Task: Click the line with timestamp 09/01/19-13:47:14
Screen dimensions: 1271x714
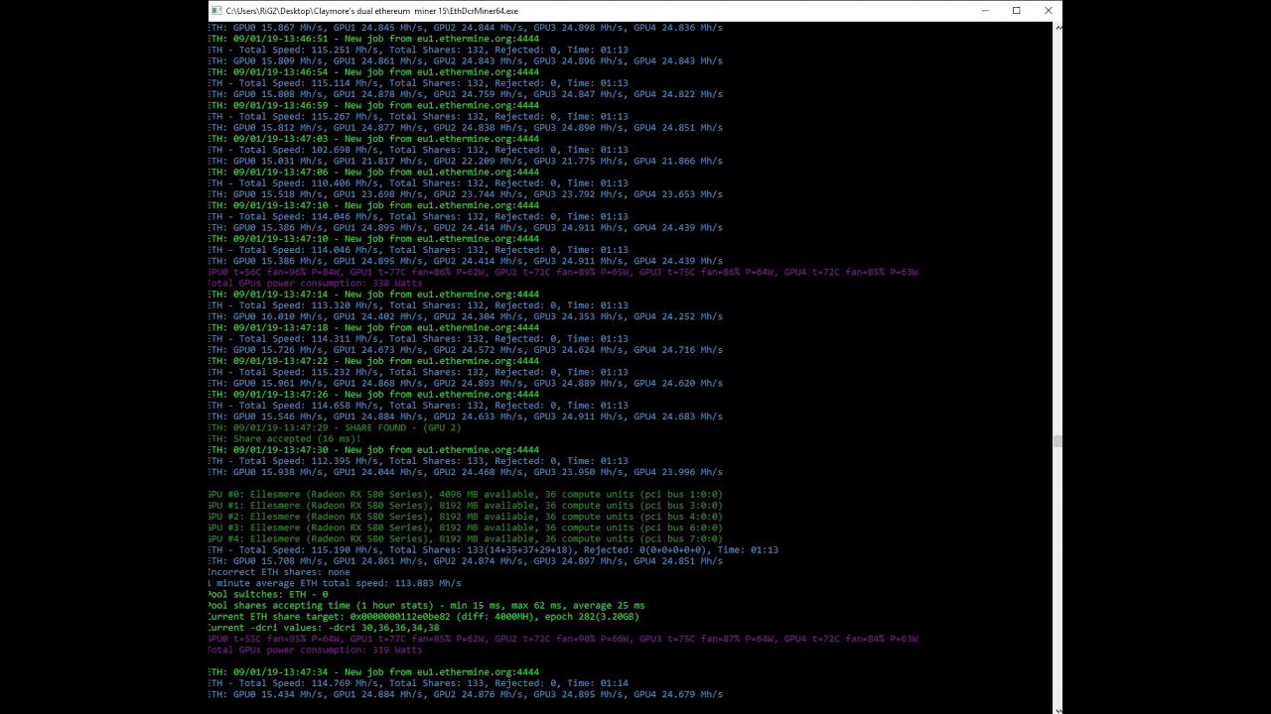Action: click(374, 295)
